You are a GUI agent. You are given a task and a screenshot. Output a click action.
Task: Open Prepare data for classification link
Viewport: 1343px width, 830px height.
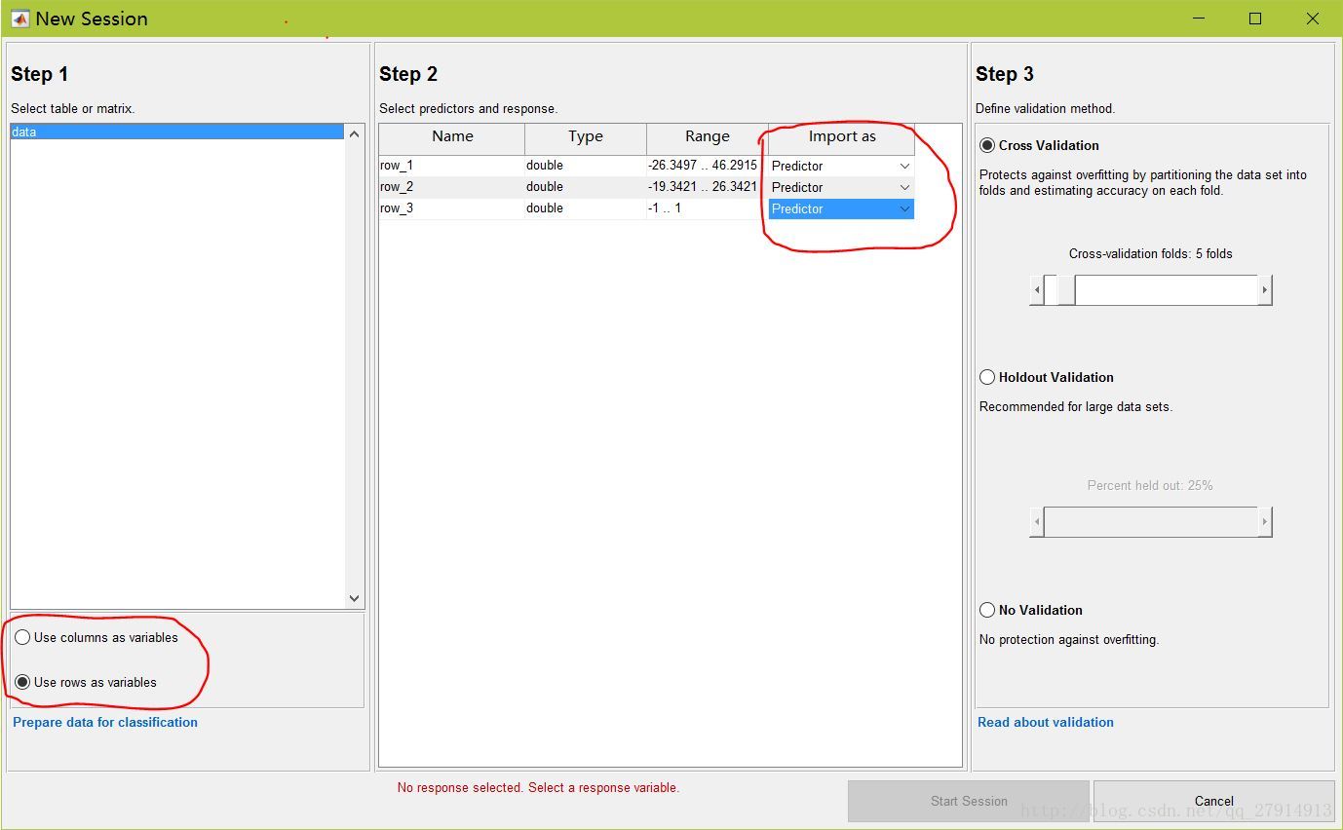click(105, 722)
